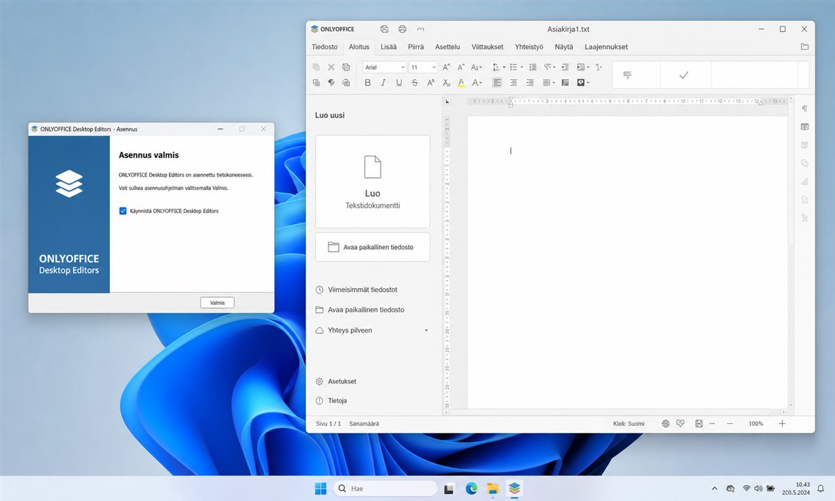
Task: Open File Explorer from the taskbar
Action: pos(493,488)
